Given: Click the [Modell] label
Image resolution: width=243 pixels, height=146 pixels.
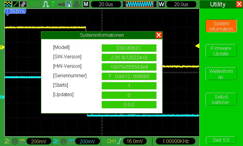Looking at the screenshot, I should click(61, 47).
